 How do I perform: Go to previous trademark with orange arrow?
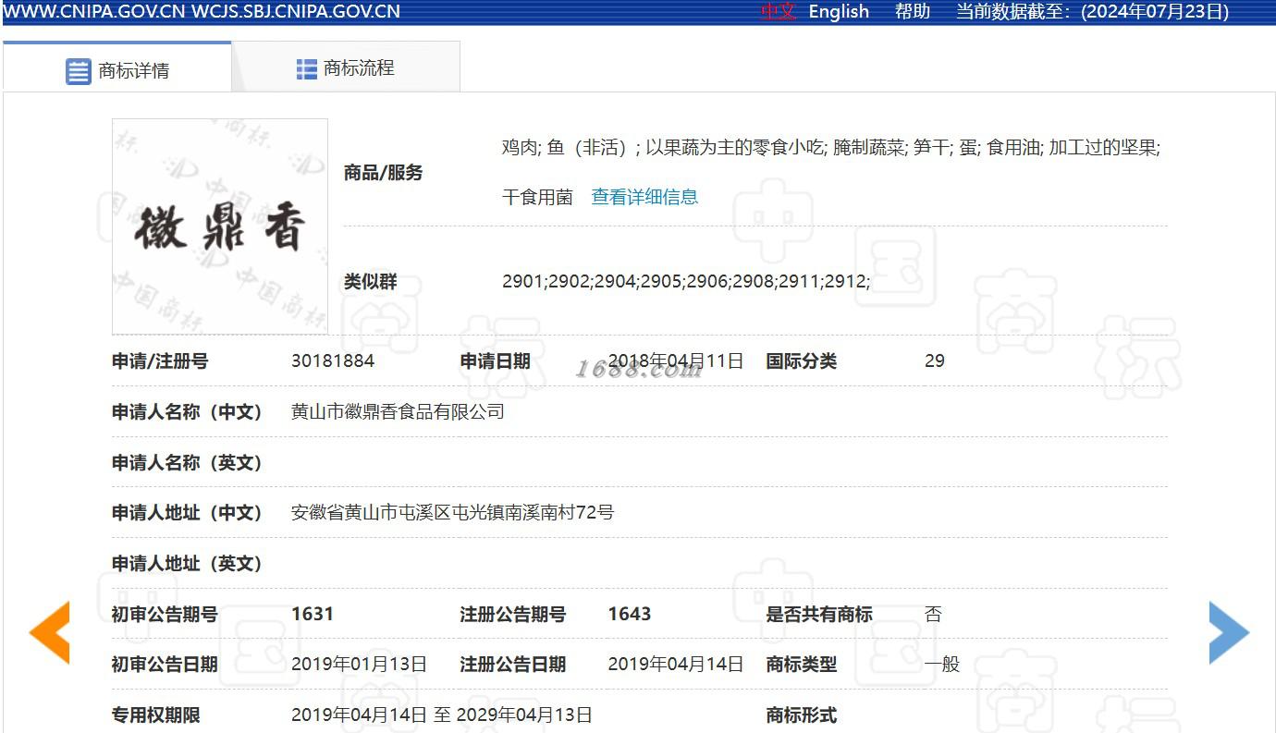[x=50, y=632]
